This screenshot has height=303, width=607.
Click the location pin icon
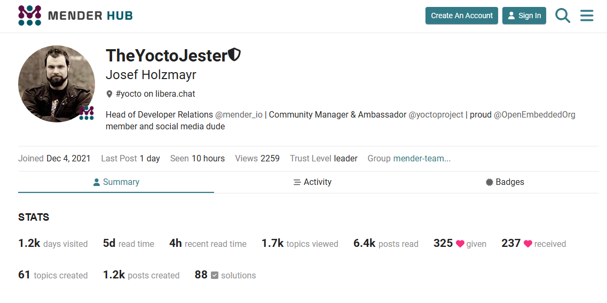pyautogui.click(x=109, y=94)
